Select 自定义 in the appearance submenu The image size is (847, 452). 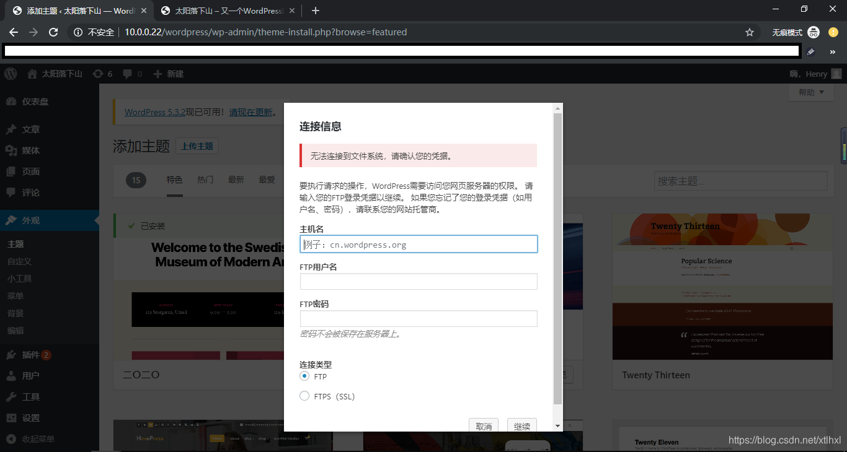19,261
